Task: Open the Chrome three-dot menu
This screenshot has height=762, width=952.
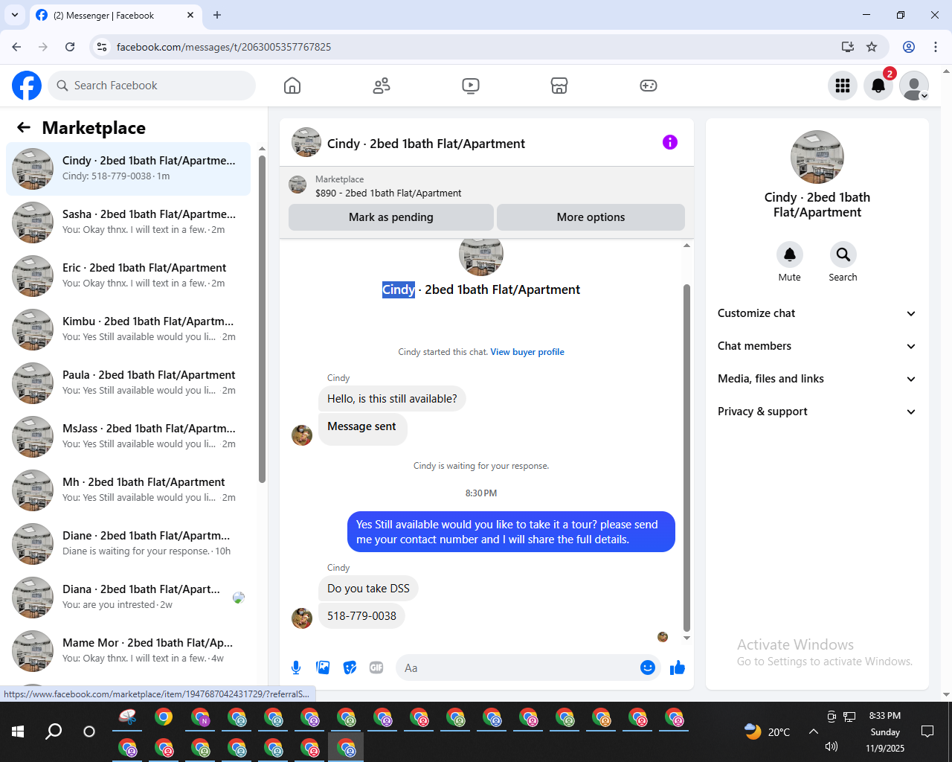Action: click(936, 47)
